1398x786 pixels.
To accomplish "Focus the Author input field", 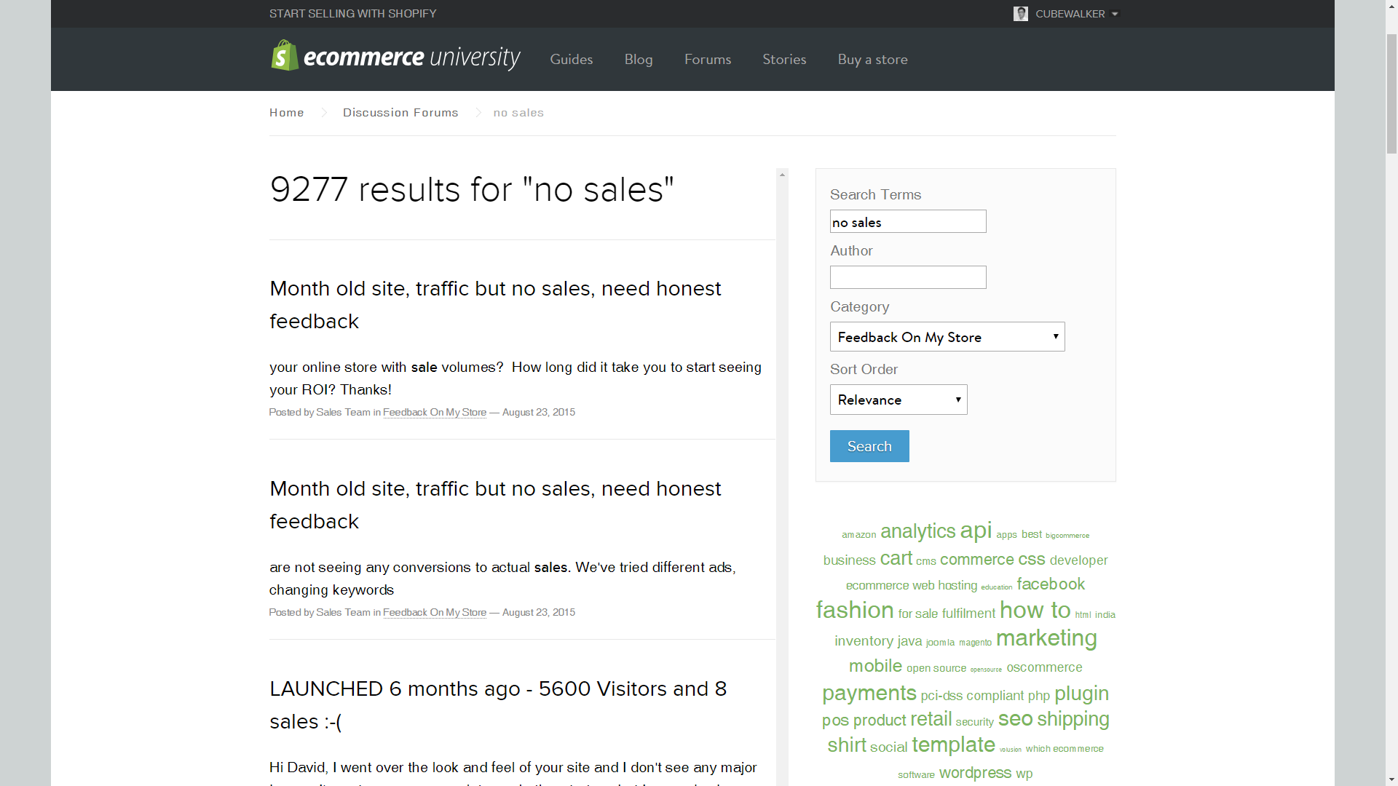I will click(x=907, y=277).
